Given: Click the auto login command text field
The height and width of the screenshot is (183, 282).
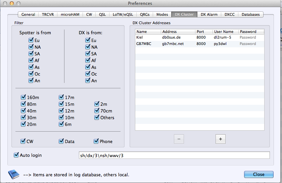Looking at the screenshot, I should click(174, 155).
